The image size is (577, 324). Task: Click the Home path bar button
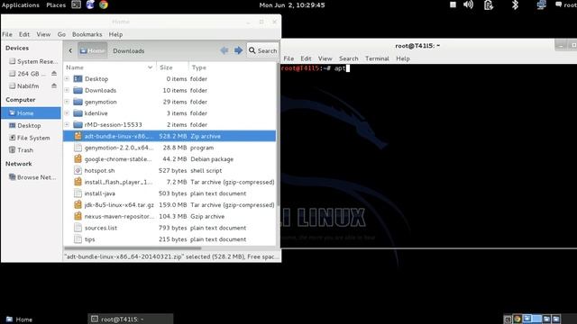(x=92, y=50)
